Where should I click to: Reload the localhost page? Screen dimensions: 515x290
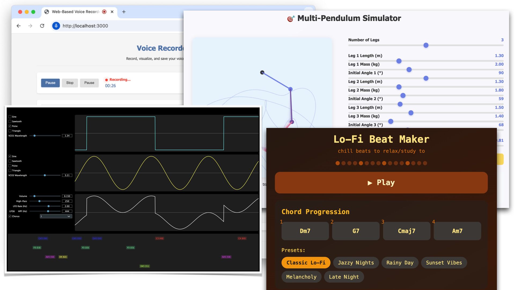pyautogui.click(x=42, y=26)
